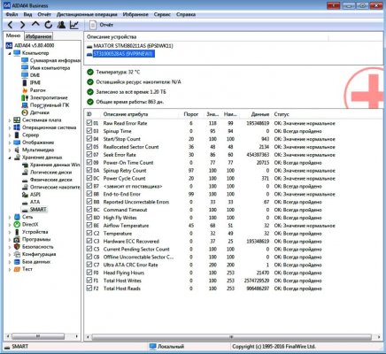This screenshot has height=354, width=386.
Task: Switch to the Избранное tab
Action: coord(38,36)
